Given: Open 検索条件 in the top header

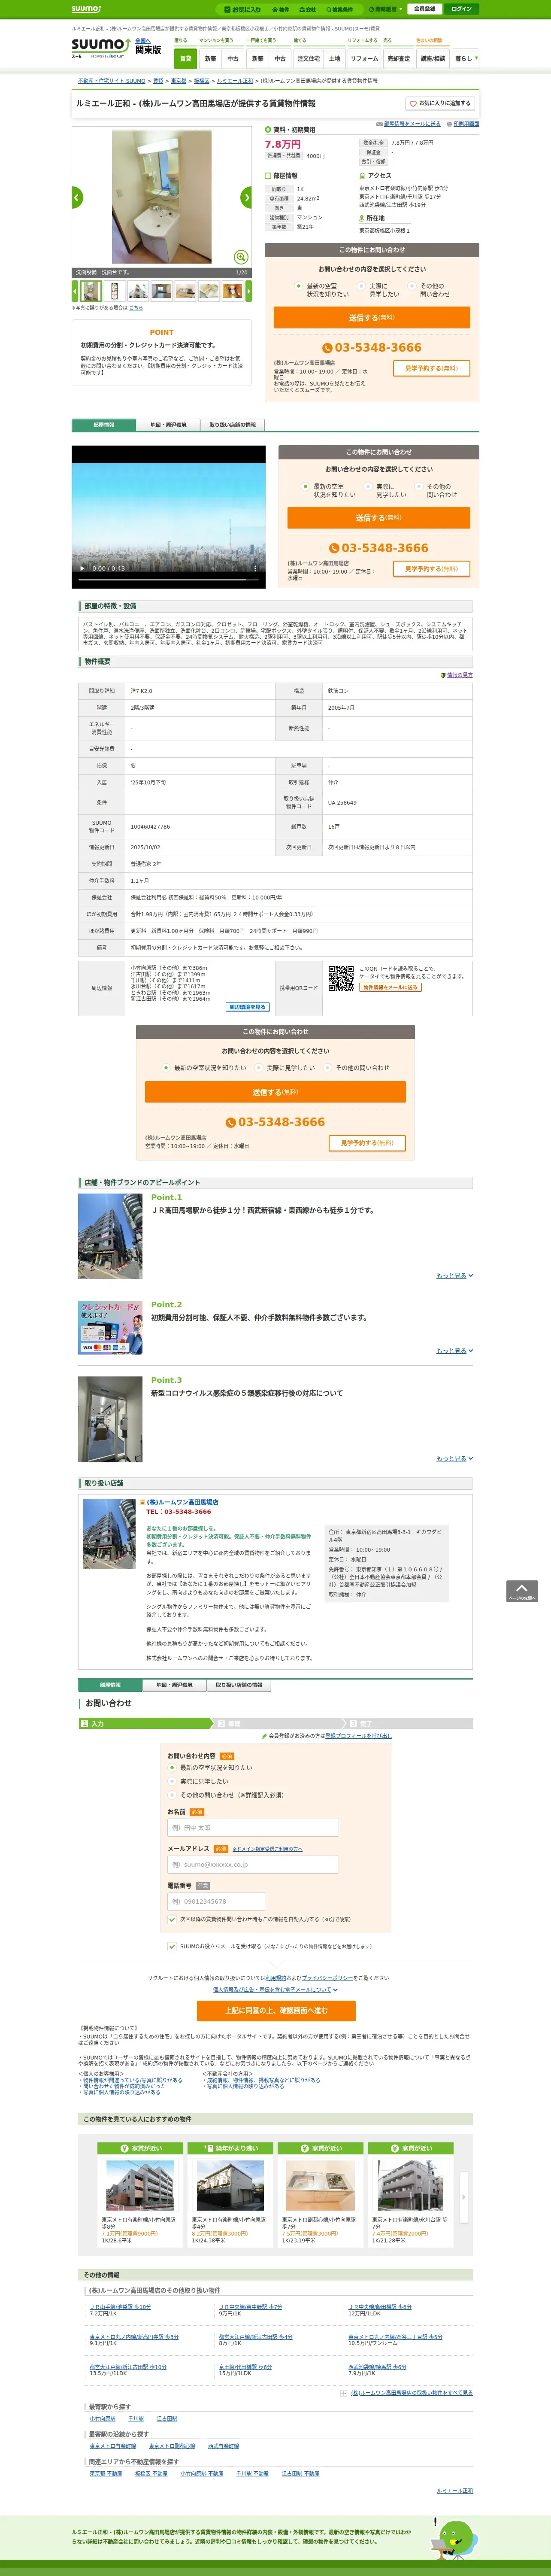Looking at the screenshot, I should click(x=339, y=9).
